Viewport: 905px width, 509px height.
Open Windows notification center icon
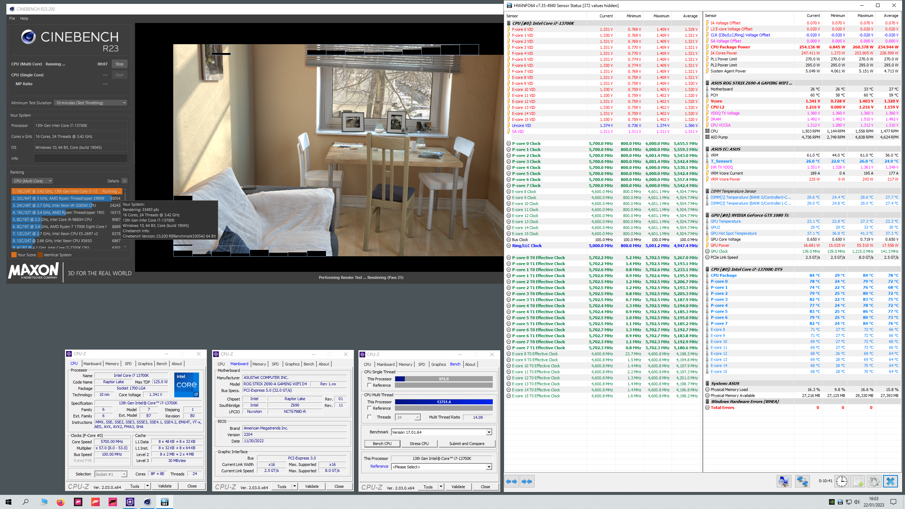coord(893,502)
